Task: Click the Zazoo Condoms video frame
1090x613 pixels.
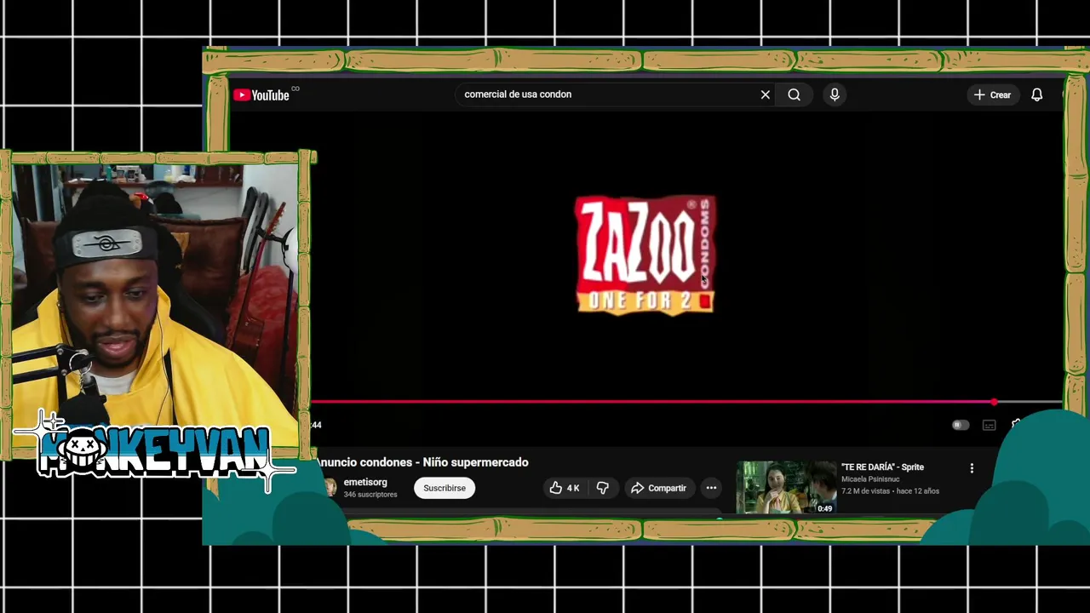Action: click(645, 255)
